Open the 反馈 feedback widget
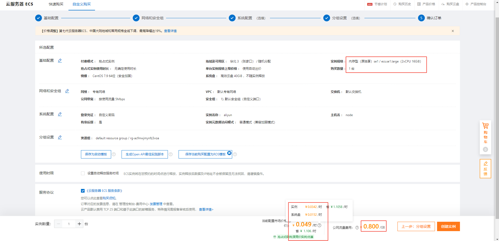The height and width of the screenshot is (241, 499). (485, 169)
